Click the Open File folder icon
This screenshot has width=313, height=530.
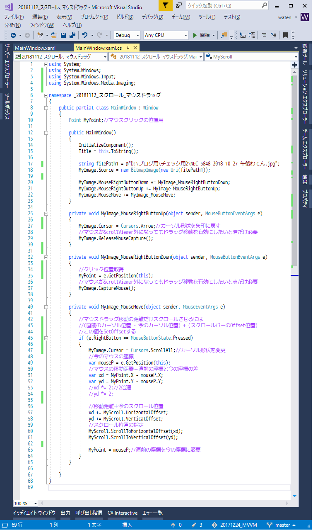point(55,35)
